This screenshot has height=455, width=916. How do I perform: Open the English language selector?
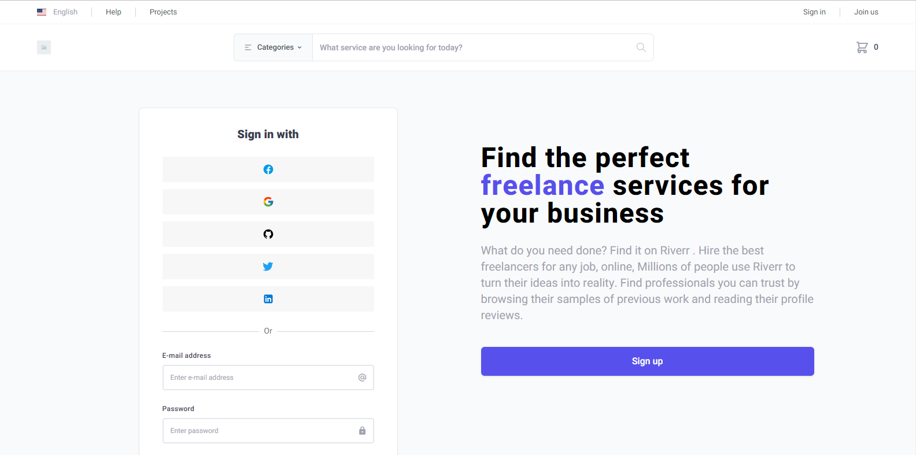[65, 12]
